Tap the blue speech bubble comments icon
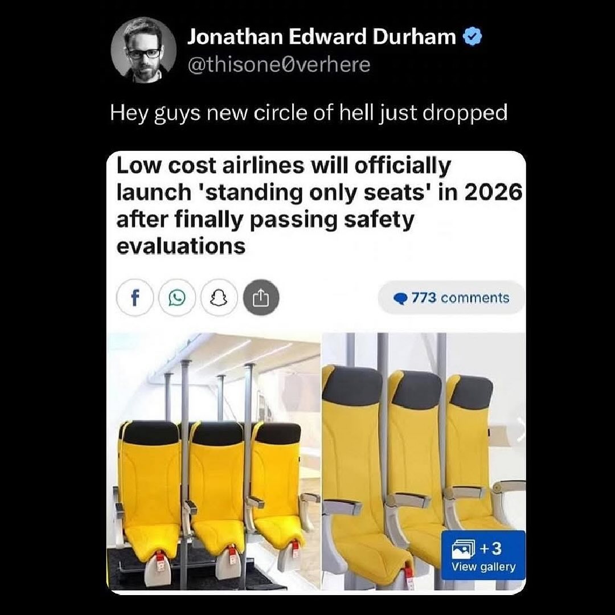615x615 pixels. (x=401, y=299)
